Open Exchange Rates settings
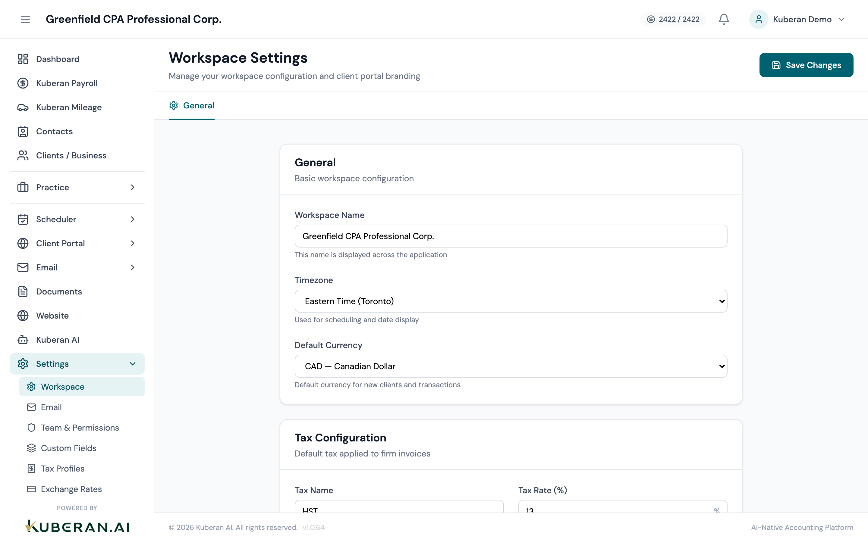 point(82,489)
